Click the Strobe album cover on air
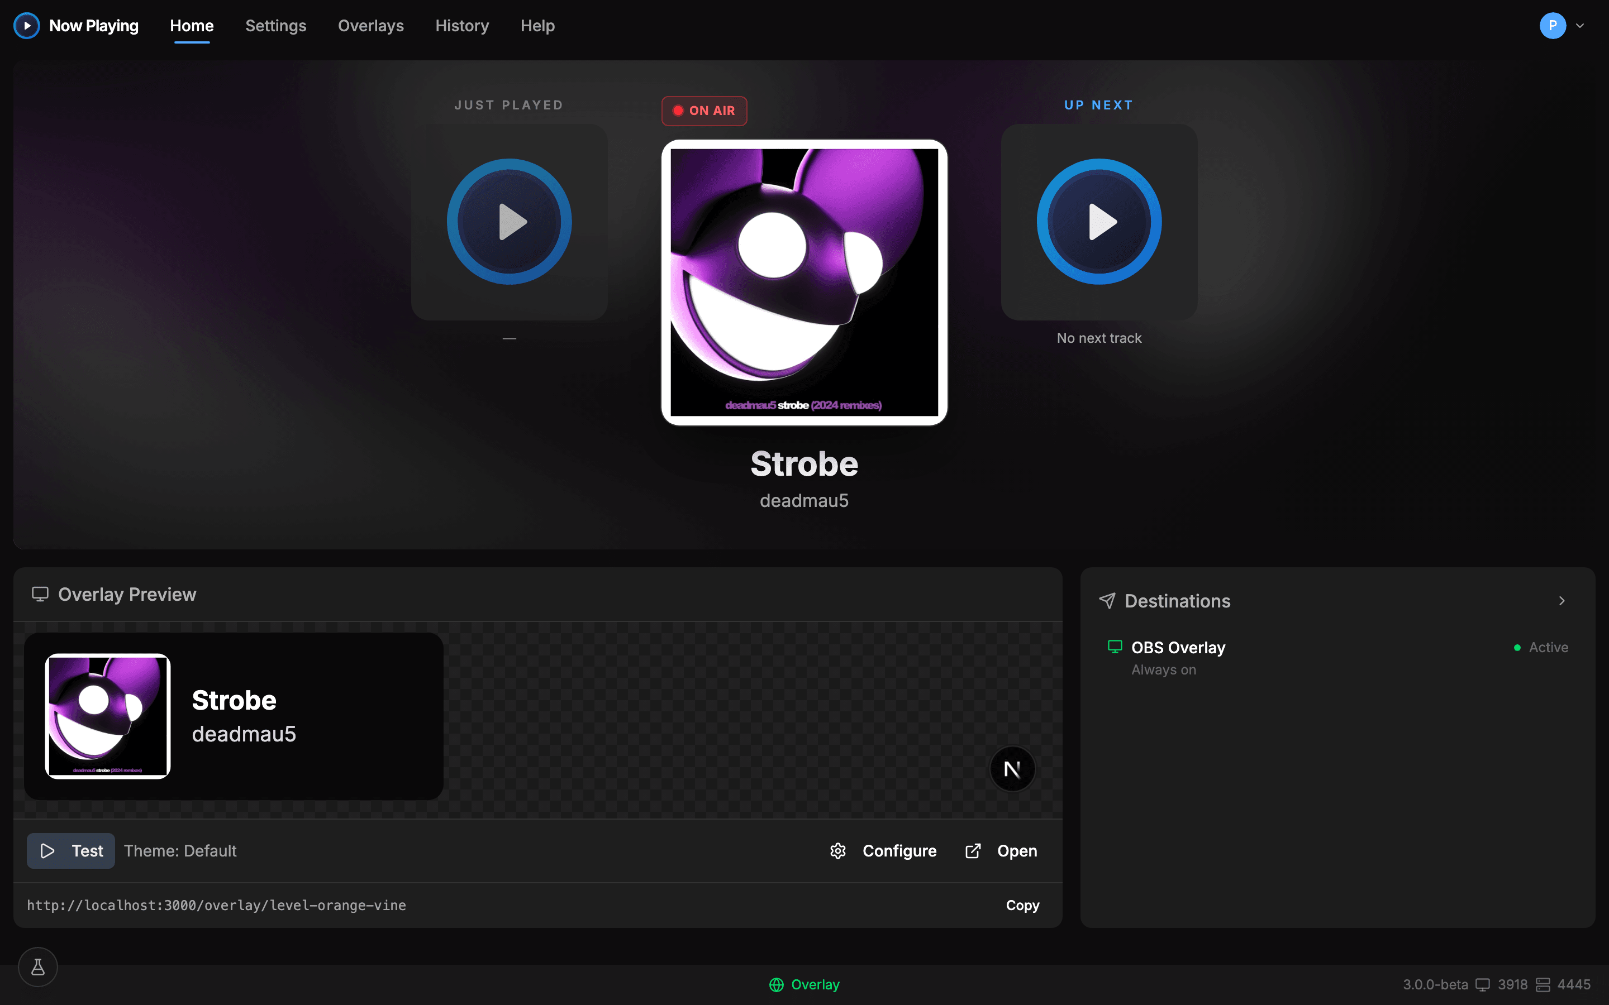Screen dimensions: 1609x1005 (804, 283)
